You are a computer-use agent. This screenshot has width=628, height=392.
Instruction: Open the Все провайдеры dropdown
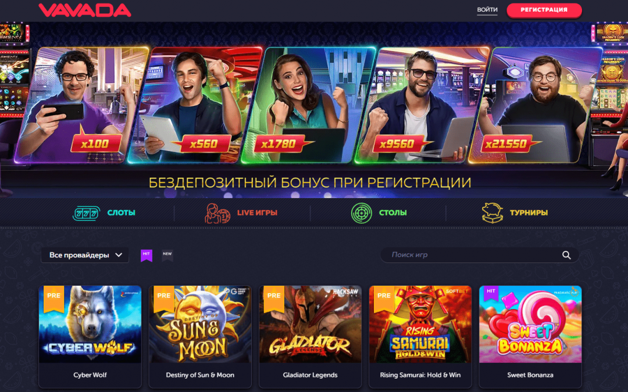[85, 255]
